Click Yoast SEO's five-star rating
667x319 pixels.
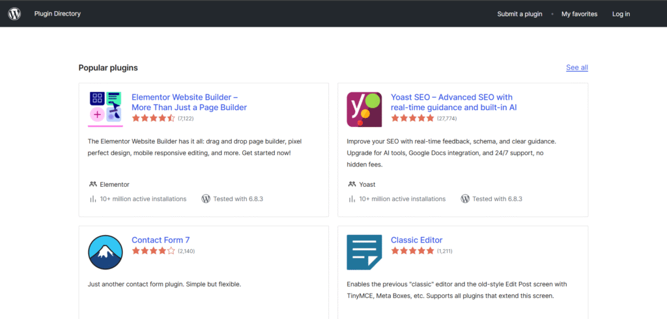412,118
